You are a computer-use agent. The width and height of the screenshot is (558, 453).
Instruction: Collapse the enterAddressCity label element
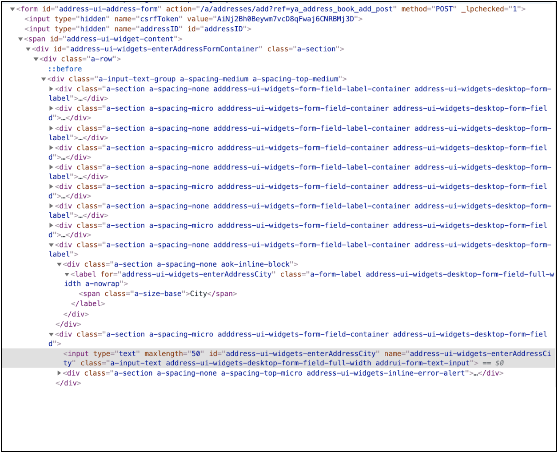tap(67, 275)
